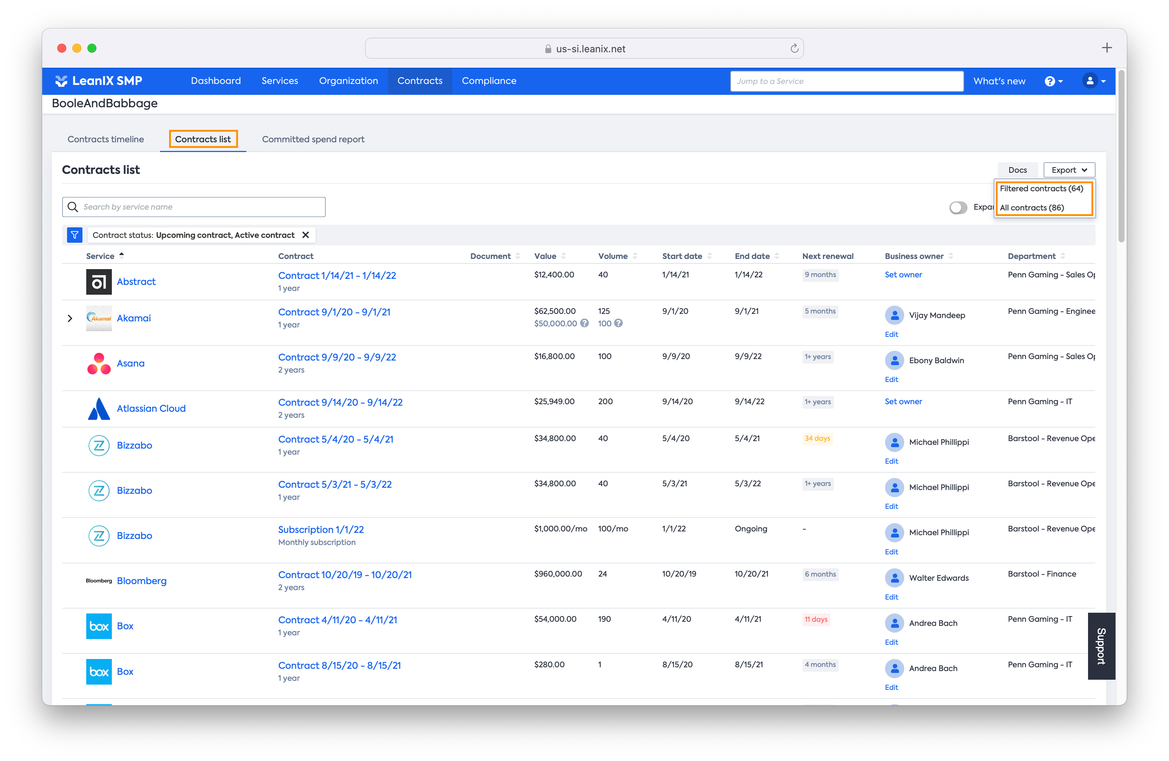Click the page vertical scrollbar
The image size is (1169, 761).
point(1121,157)
